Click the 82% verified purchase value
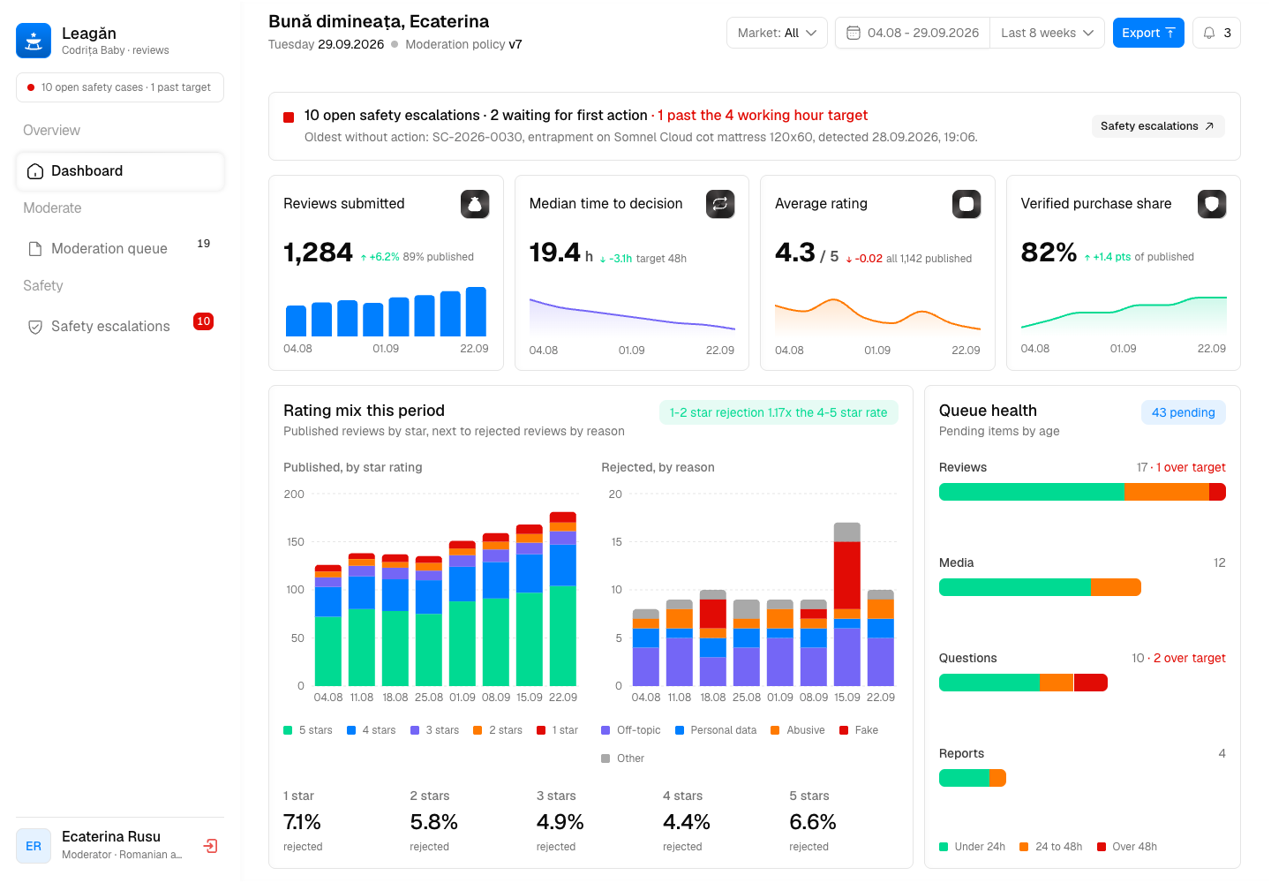 pos(1049,253)
